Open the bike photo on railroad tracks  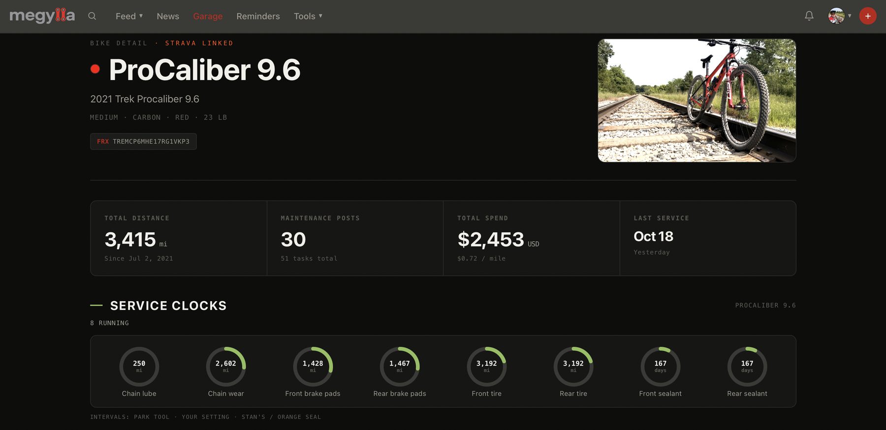coord(697,101)
